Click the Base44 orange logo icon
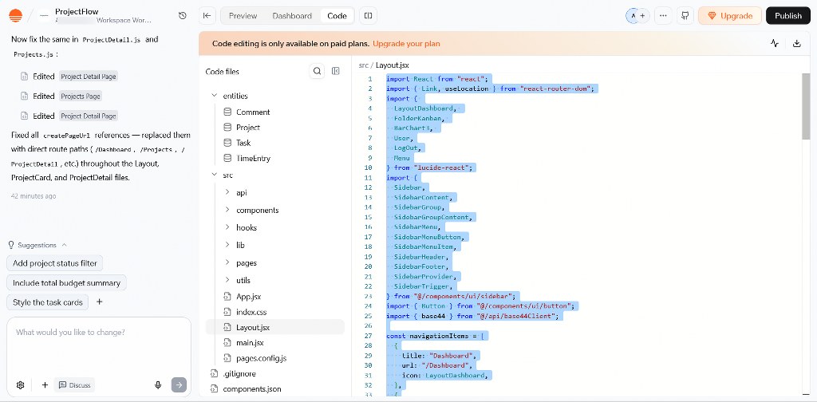The width and height of the screenshot is (817, 402). point(16,16)
